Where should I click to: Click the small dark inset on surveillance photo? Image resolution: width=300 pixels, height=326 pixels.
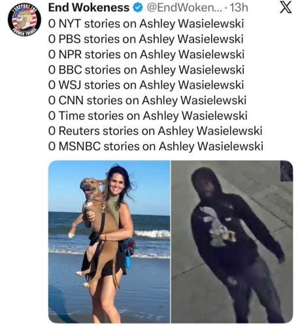(x=286, y=171)
